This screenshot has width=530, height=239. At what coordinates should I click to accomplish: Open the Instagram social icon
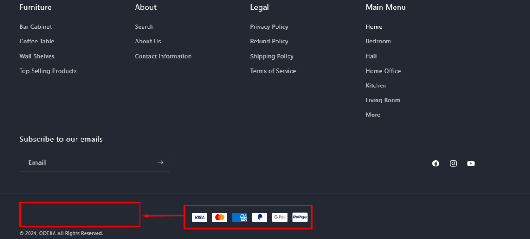click(x=453, y=164)
